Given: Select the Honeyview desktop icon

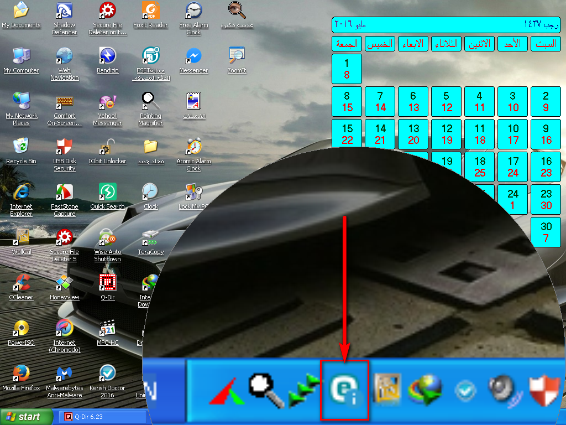Looking at the screenshot, I should click(64, 287).
